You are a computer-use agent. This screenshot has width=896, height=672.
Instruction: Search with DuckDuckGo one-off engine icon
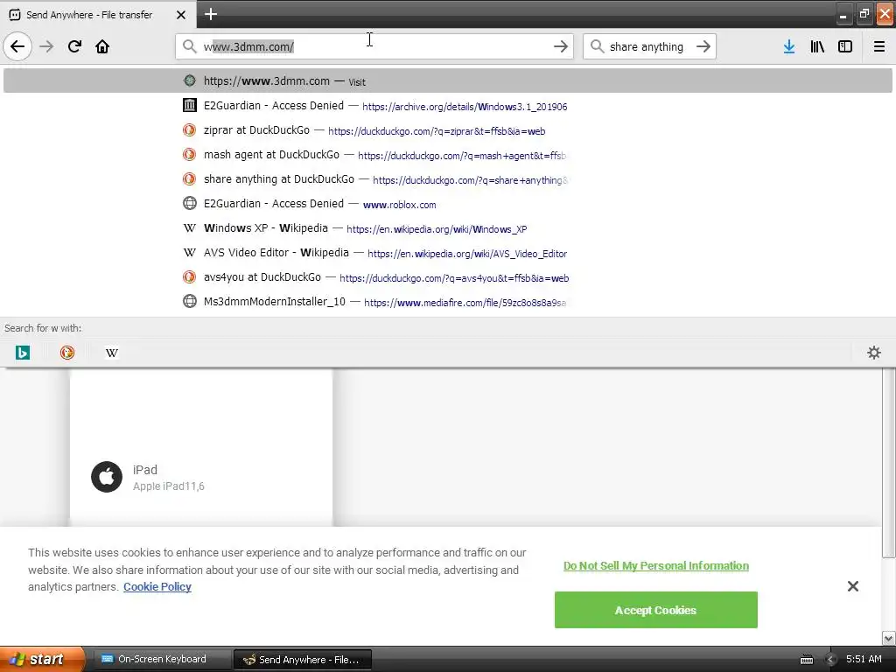pos(66,353)
